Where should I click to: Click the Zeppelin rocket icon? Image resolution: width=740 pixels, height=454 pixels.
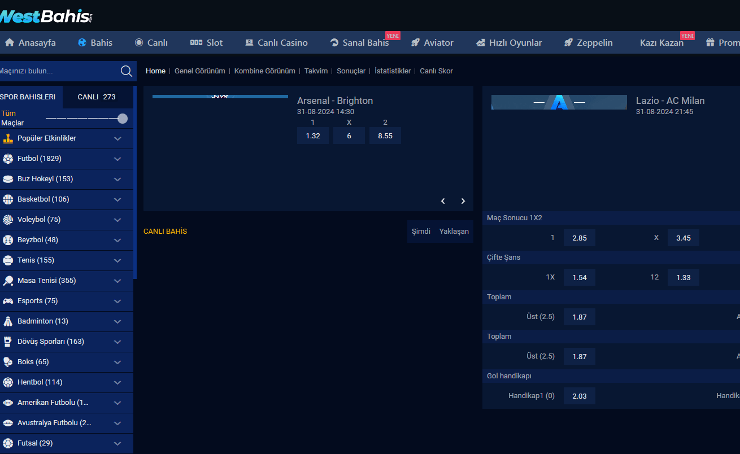click(568, 42)
